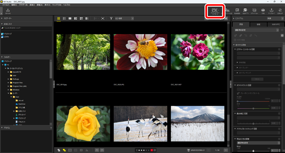The image size is (285, 153).
Task: Click the Upload toolbar icon
Action: click(271, 11)
